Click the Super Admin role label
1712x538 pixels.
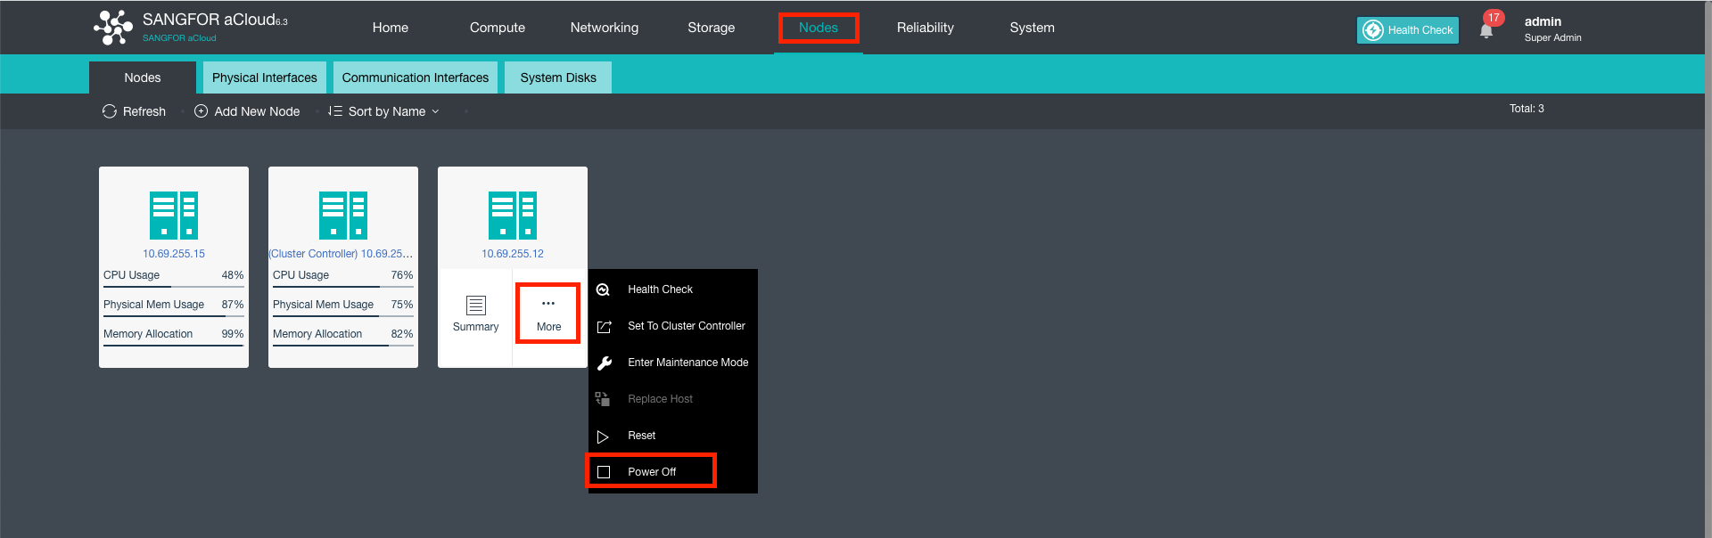[1552, 37]
